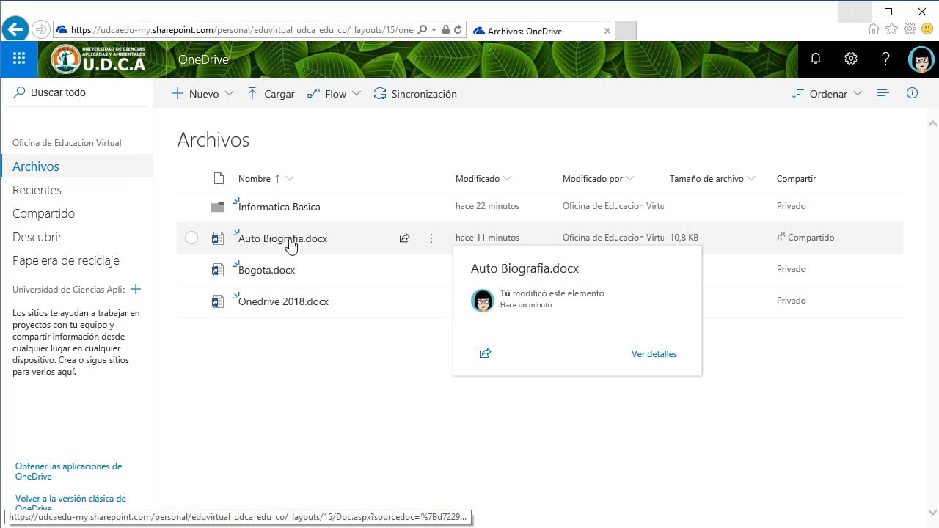The image size is (939, 528).
Task: Open browser favorites star icon
Action: coord(891,29)
